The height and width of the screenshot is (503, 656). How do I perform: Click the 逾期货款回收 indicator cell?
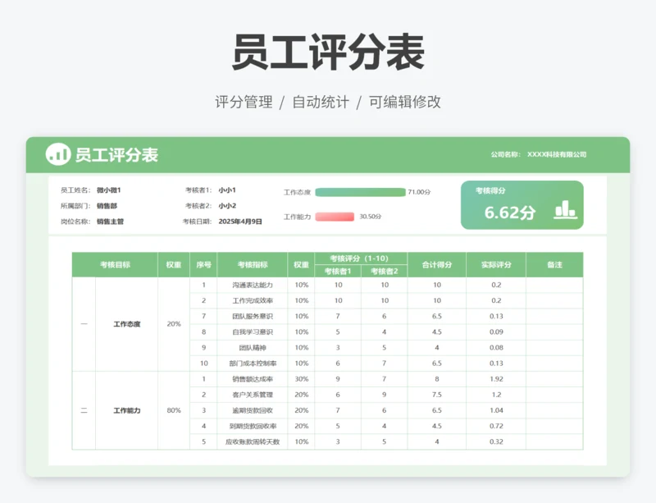[x=253, y=410]
